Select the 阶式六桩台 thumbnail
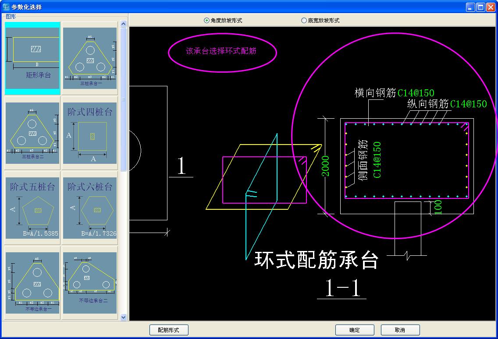 (x=90, y=208)
